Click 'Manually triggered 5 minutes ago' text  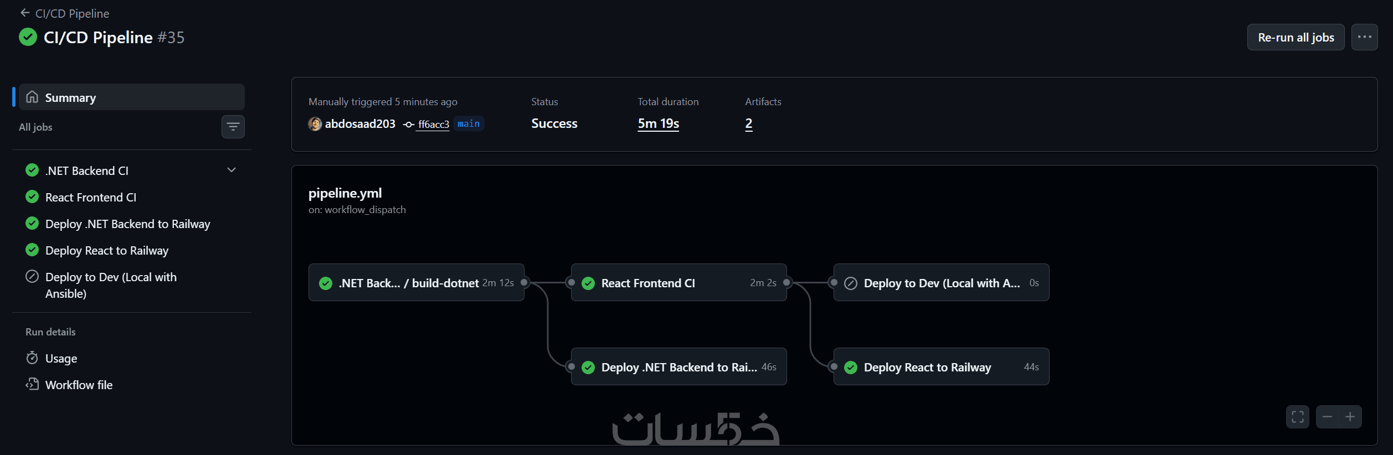[x=383, y=102]
